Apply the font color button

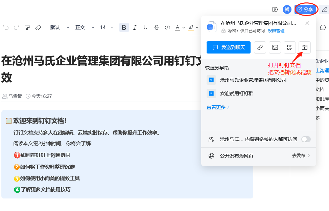(178, 27)
